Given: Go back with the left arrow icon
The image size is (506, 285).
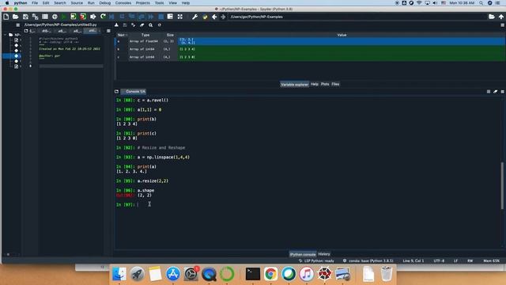Looking at the screenshot, I should pos(214,17).
